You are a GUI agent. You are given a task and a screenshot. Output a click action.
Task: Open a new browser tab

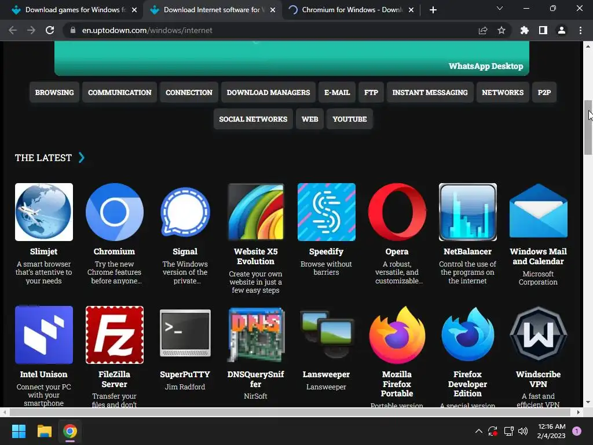433,10
